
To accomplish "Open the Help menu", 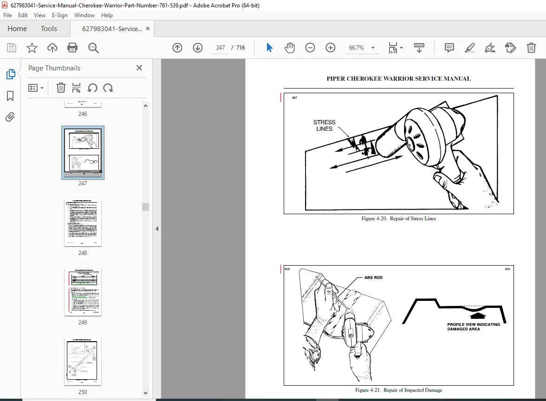I will [x=107, y=15].
